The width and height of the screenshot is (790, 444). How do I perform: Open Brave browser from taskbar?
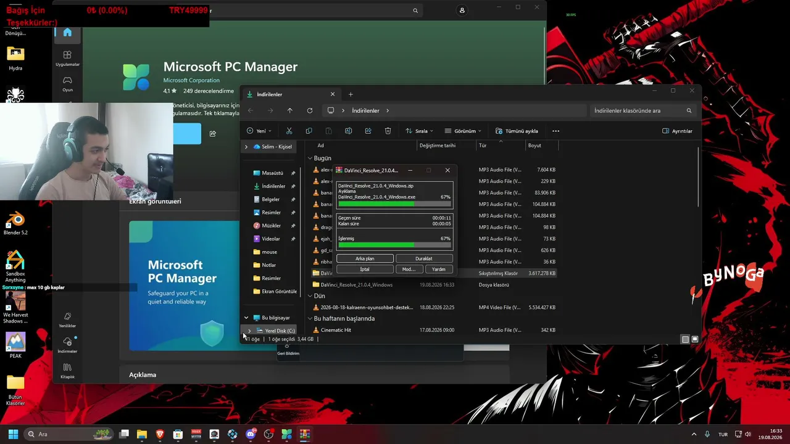(x=160, y=434)
